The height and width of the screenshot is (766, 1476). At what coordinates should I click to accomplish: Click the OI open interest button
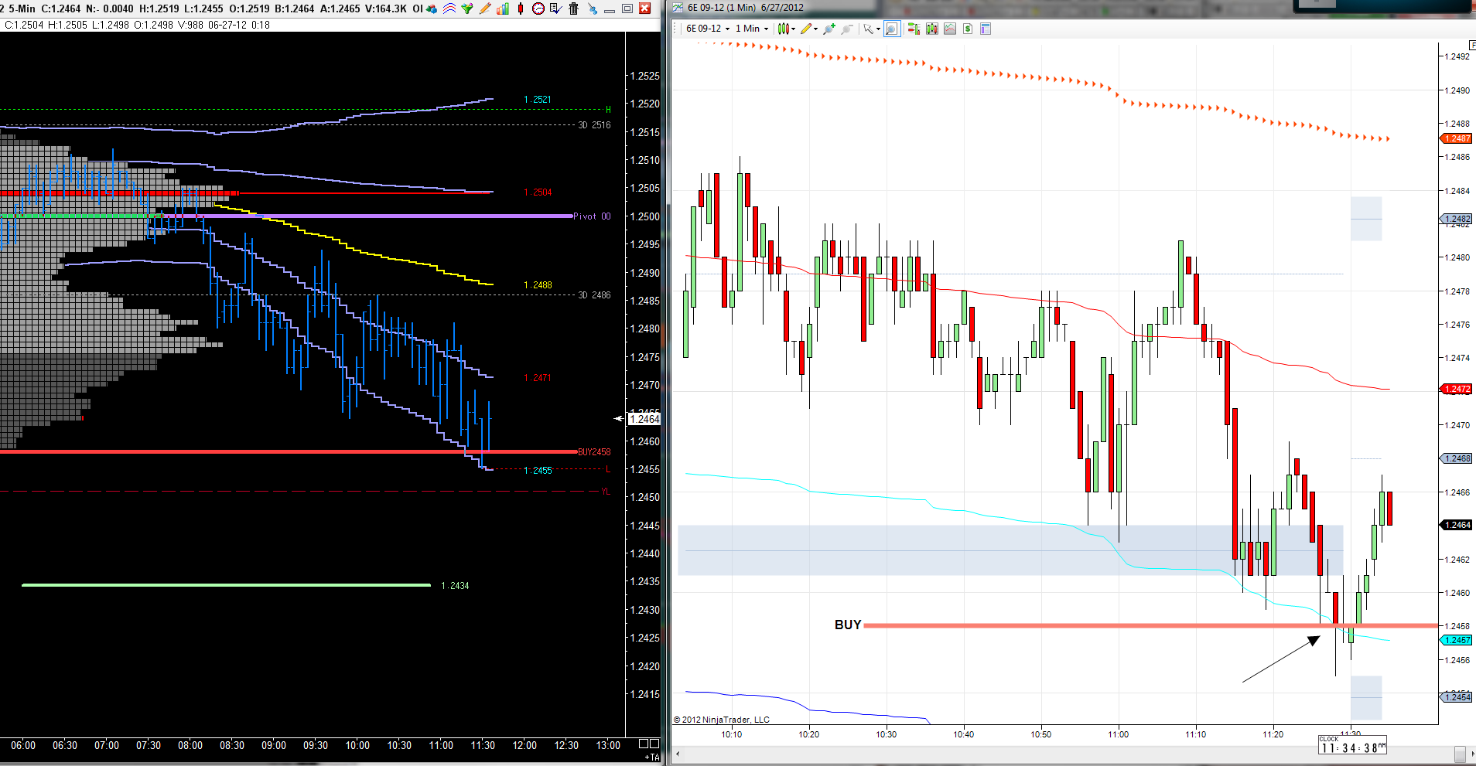click(x=417, y=9)
